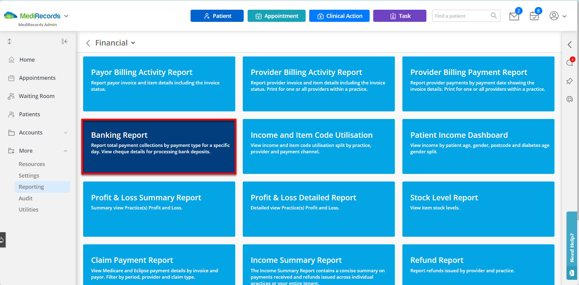Viewport: 579px width, 285px height.
Task: Expand the Accounts menu chevron
Action: coord(66,133)
